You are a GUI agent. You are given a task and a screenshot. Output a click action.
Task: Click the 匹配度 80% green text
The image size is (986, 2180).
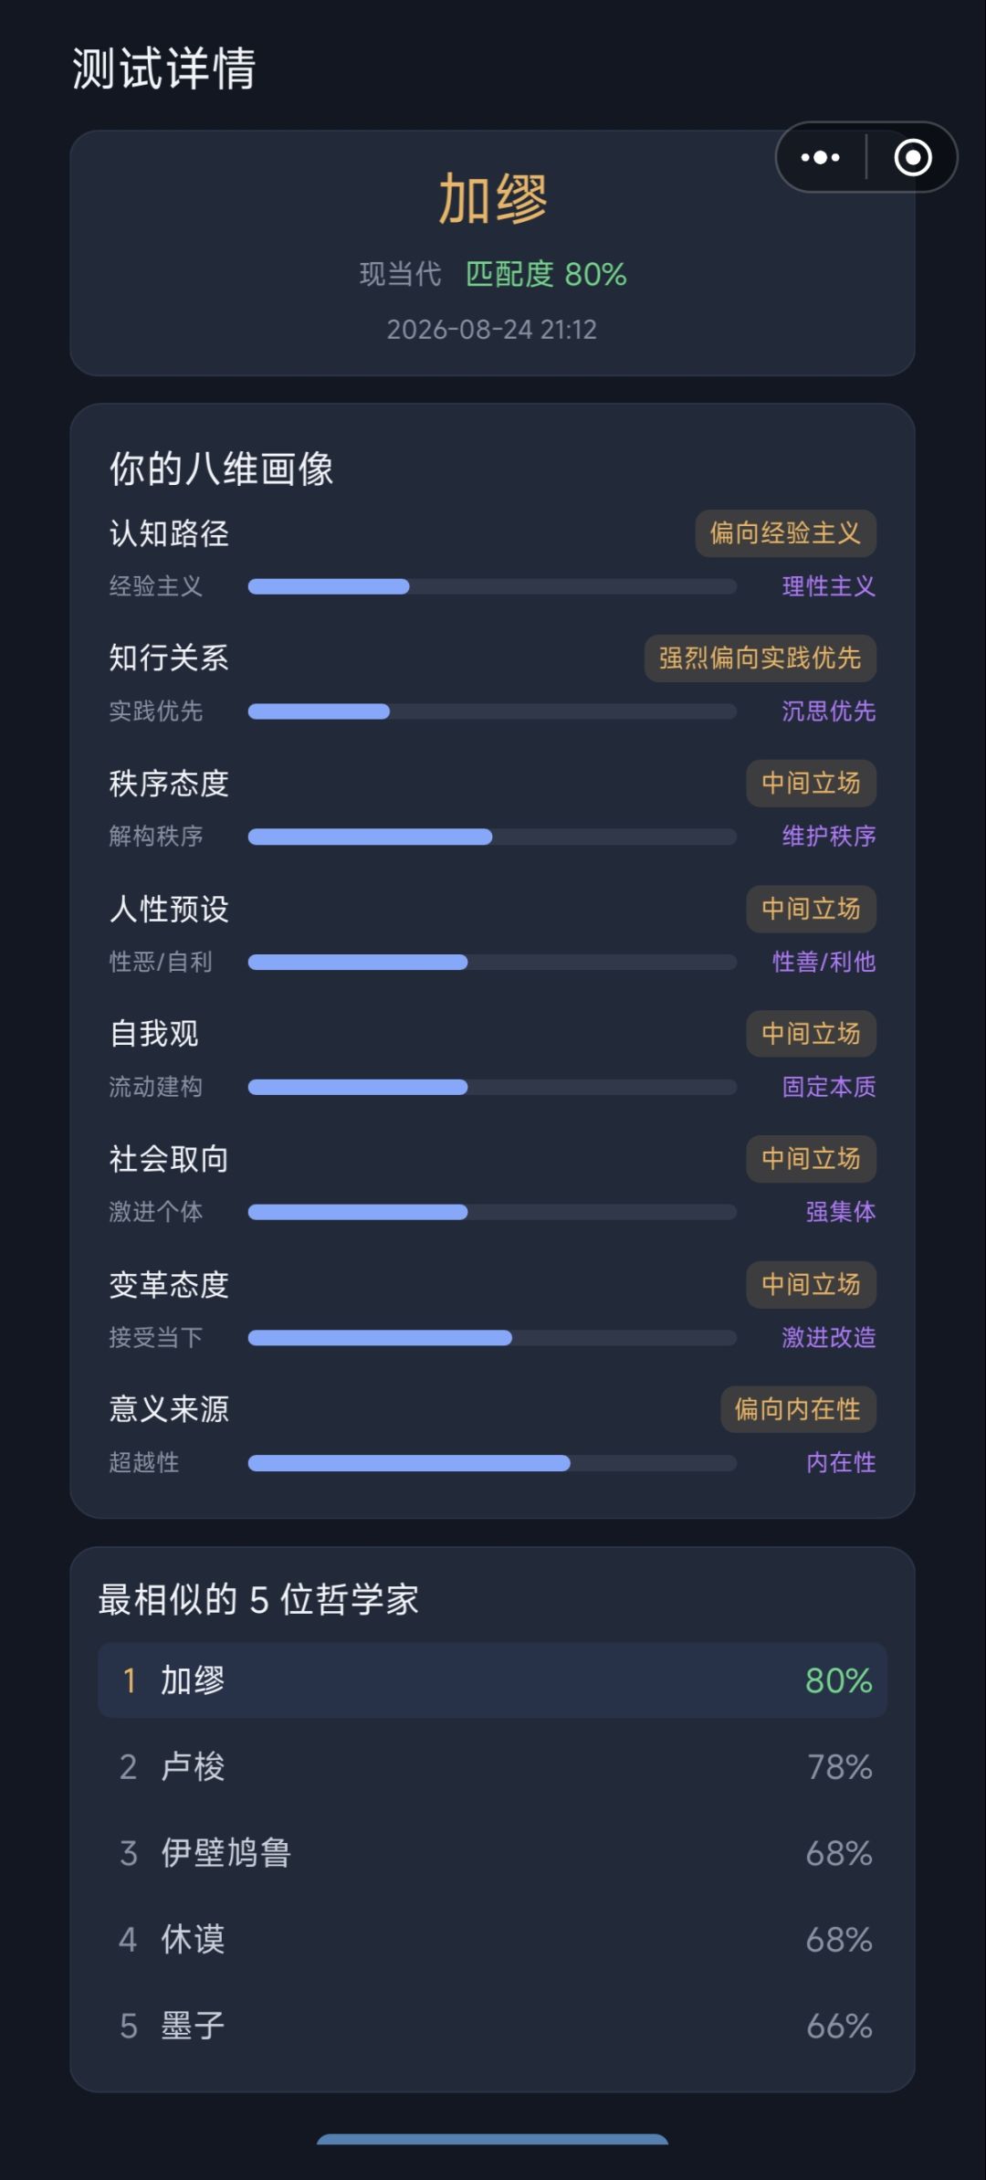[x=546, y=274]
